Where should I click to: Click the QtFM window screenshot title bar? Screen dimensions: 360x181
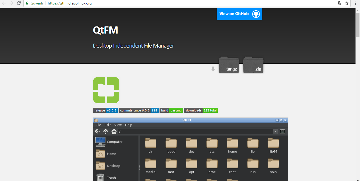tap(190, 120)
